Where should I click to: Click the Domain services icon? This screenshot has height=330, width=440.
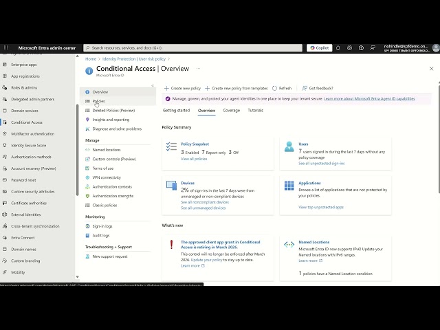(x=5, y=111)
